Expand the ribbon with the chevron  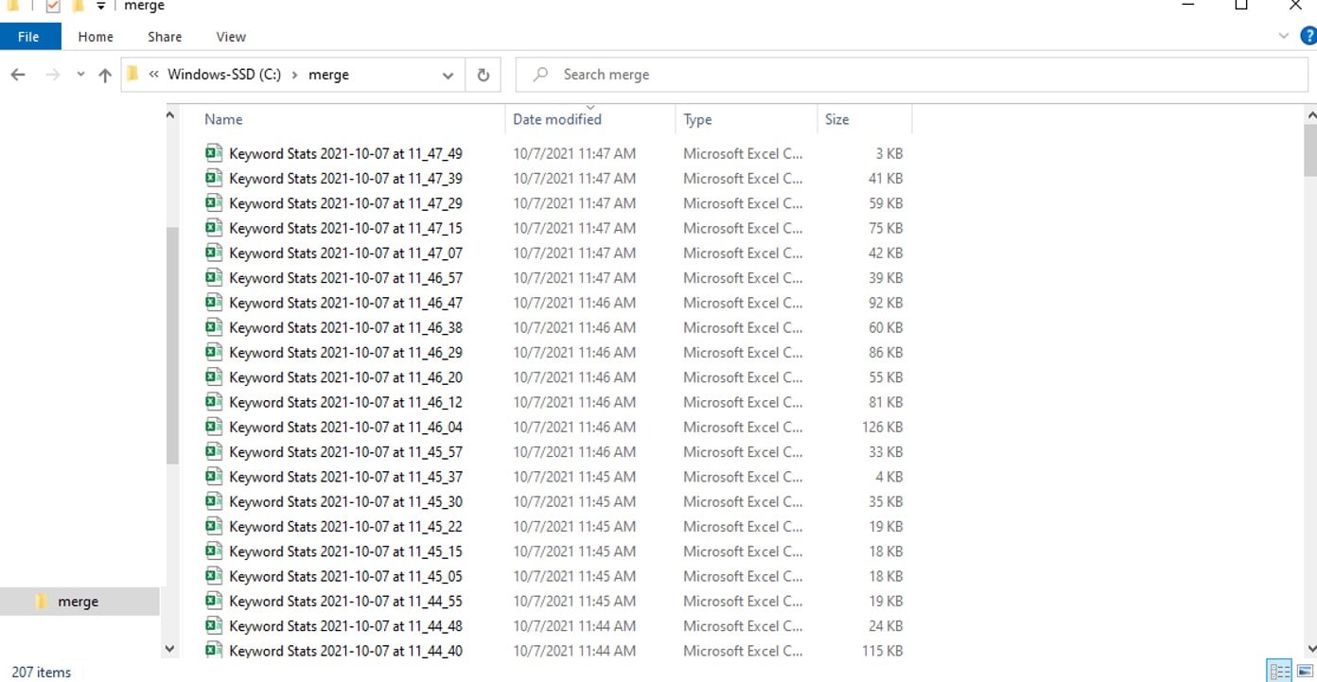(x=1284, y=36)
